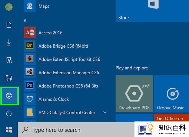
Task: Focus the Type here to search box
Action: 76,129
